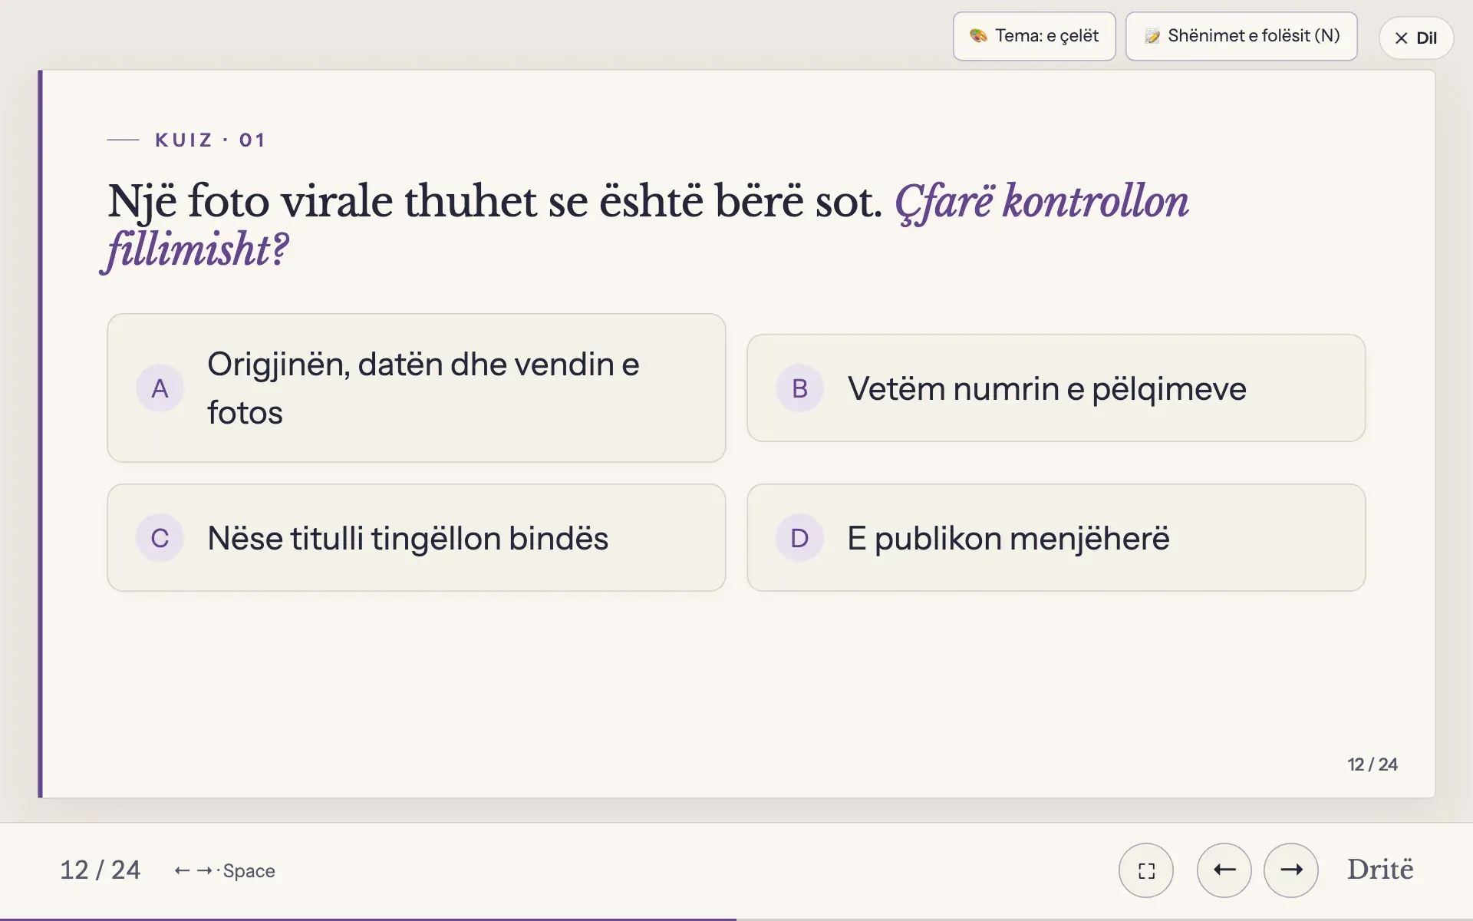
Task: Go to previous slide with left arrow
Action: [x=1224, y=870]
